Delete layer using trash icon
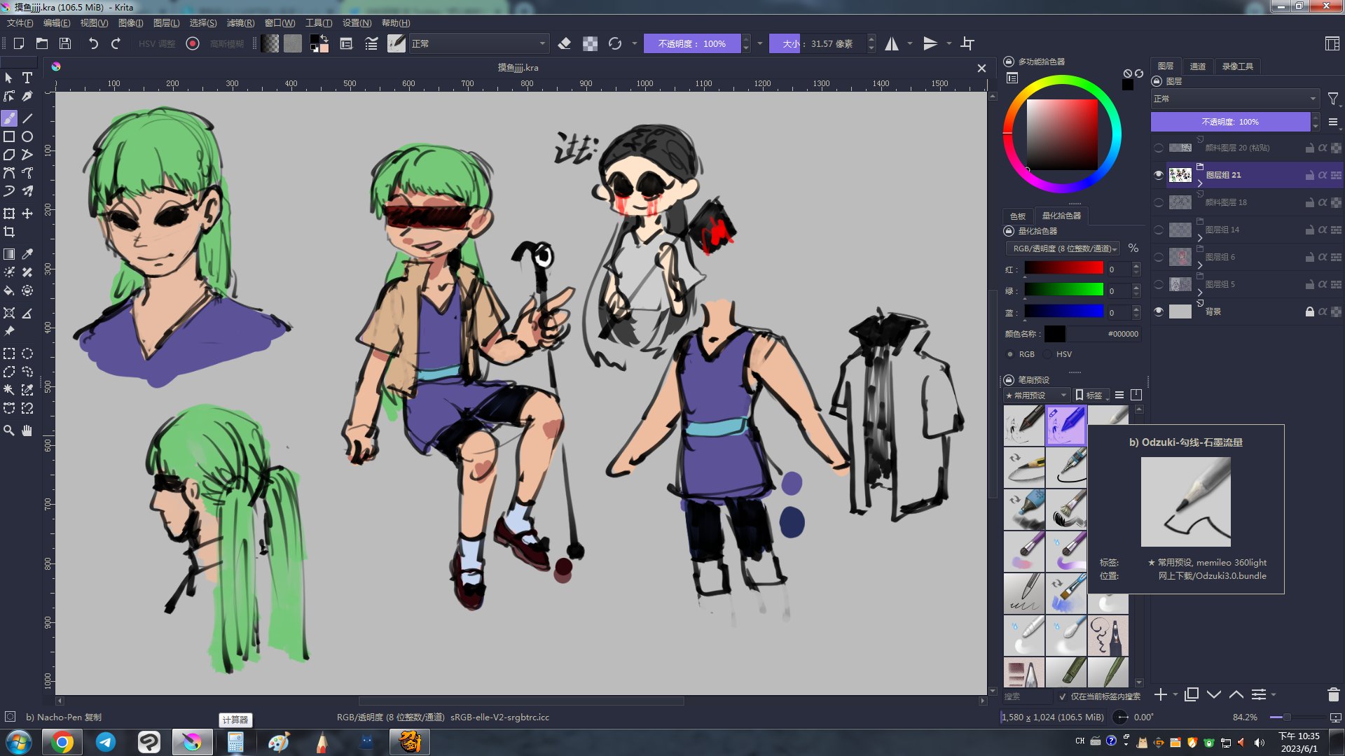 coord(1333,694)
